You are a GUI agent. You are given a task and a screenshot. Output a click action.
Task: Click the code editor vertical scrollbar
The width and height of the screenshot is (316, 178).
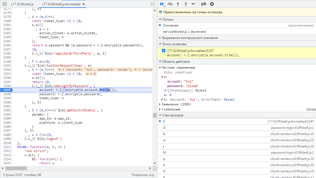[x=155, y=115]
